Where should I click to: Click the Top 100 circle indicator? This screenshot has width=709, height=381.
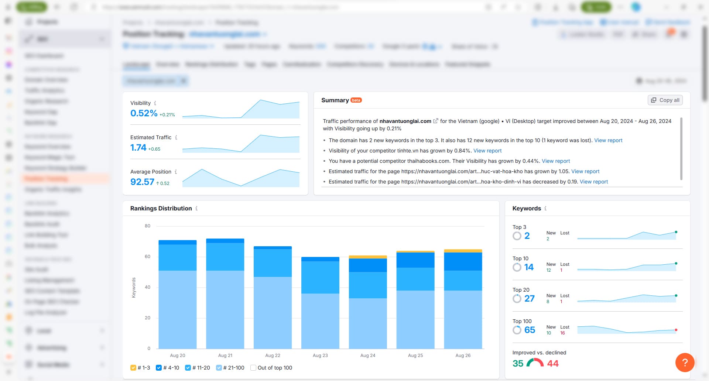point(517,330)
